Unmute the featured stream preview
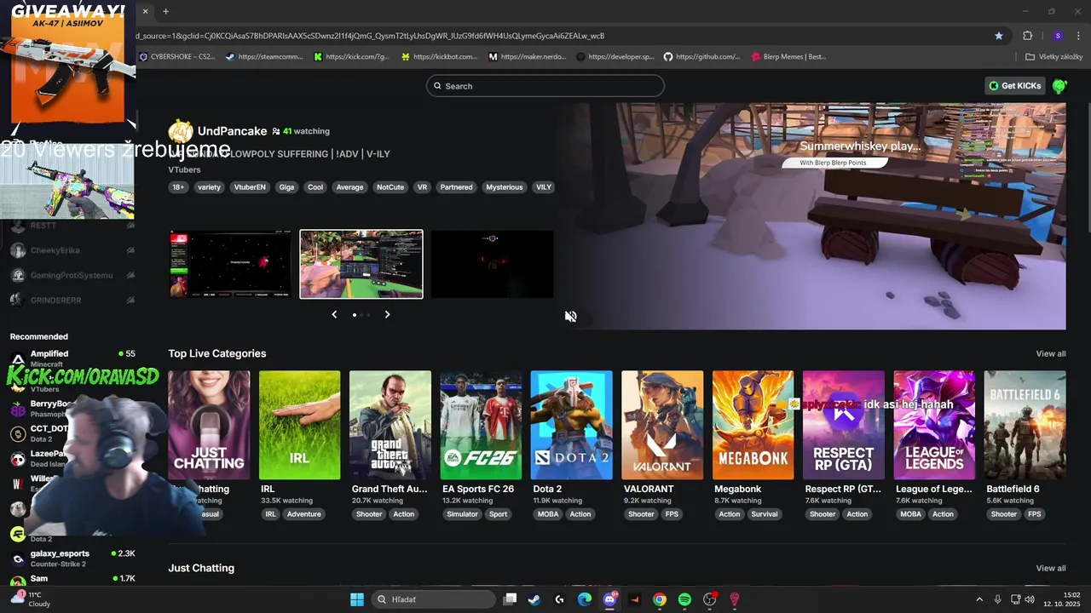The image size is (1091, 613). point(570,317)
